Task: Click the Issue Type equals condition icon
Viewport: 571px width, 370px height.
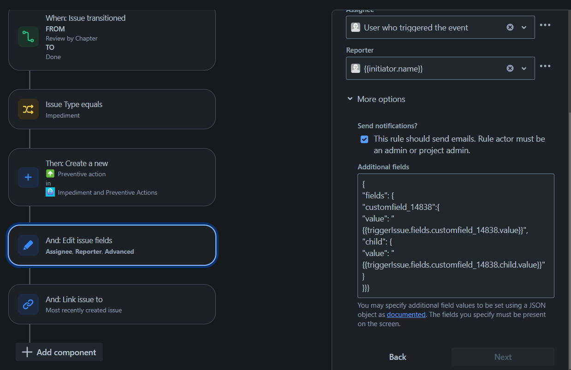Action: point(28,109)
